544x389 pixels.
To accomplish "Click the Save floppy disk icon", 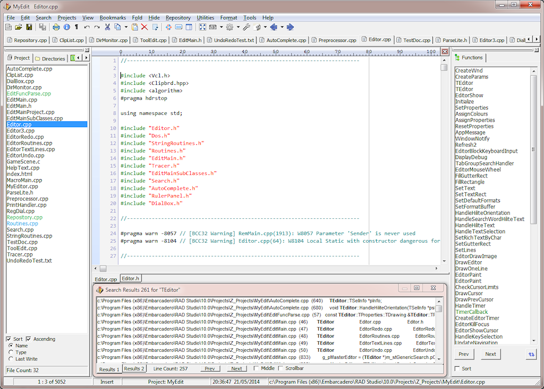I will (29, 27).
